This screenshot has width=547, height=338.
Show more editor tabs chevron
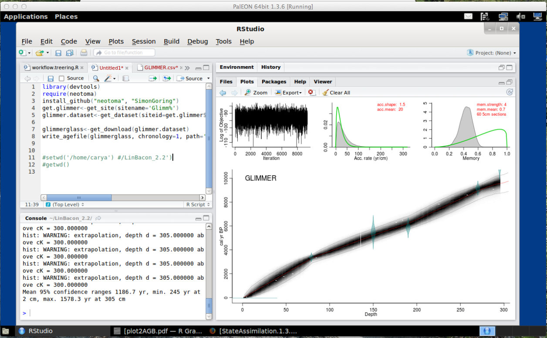(x=188, y=68)
